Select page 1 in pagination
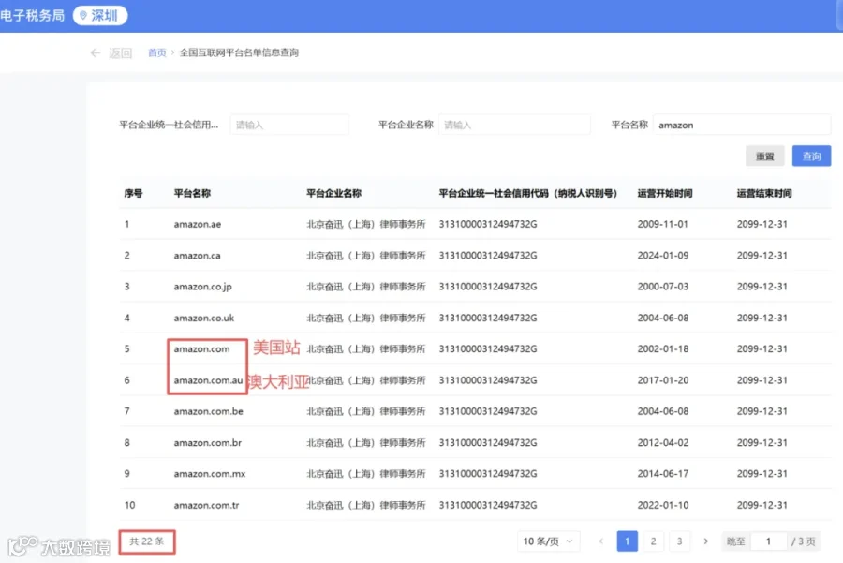This screenshot has height=563, width=843. click(628, 541)
